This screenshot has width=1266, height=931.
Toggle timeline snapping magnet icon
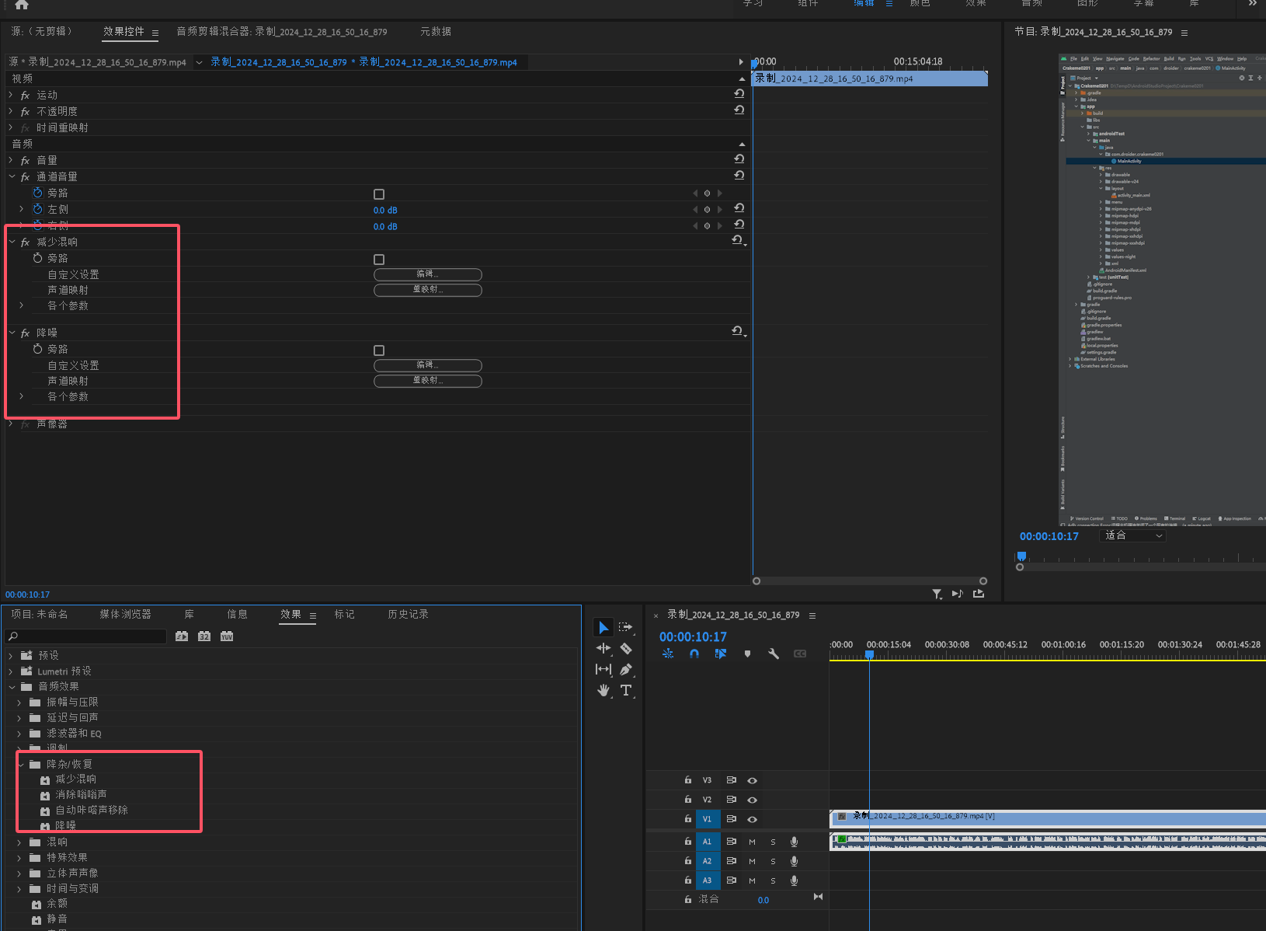click(x=694, y=654)
